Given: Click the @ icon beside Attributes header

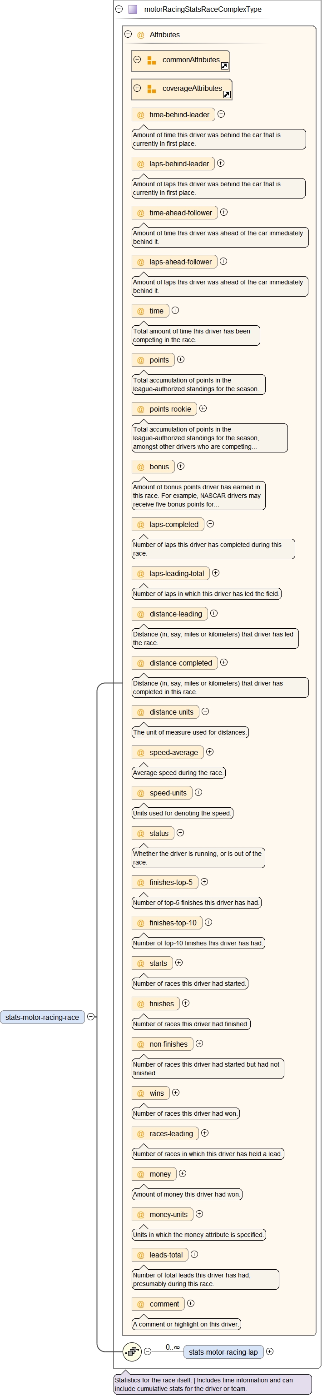Looking at the screenshot, I should coord(140,35).
